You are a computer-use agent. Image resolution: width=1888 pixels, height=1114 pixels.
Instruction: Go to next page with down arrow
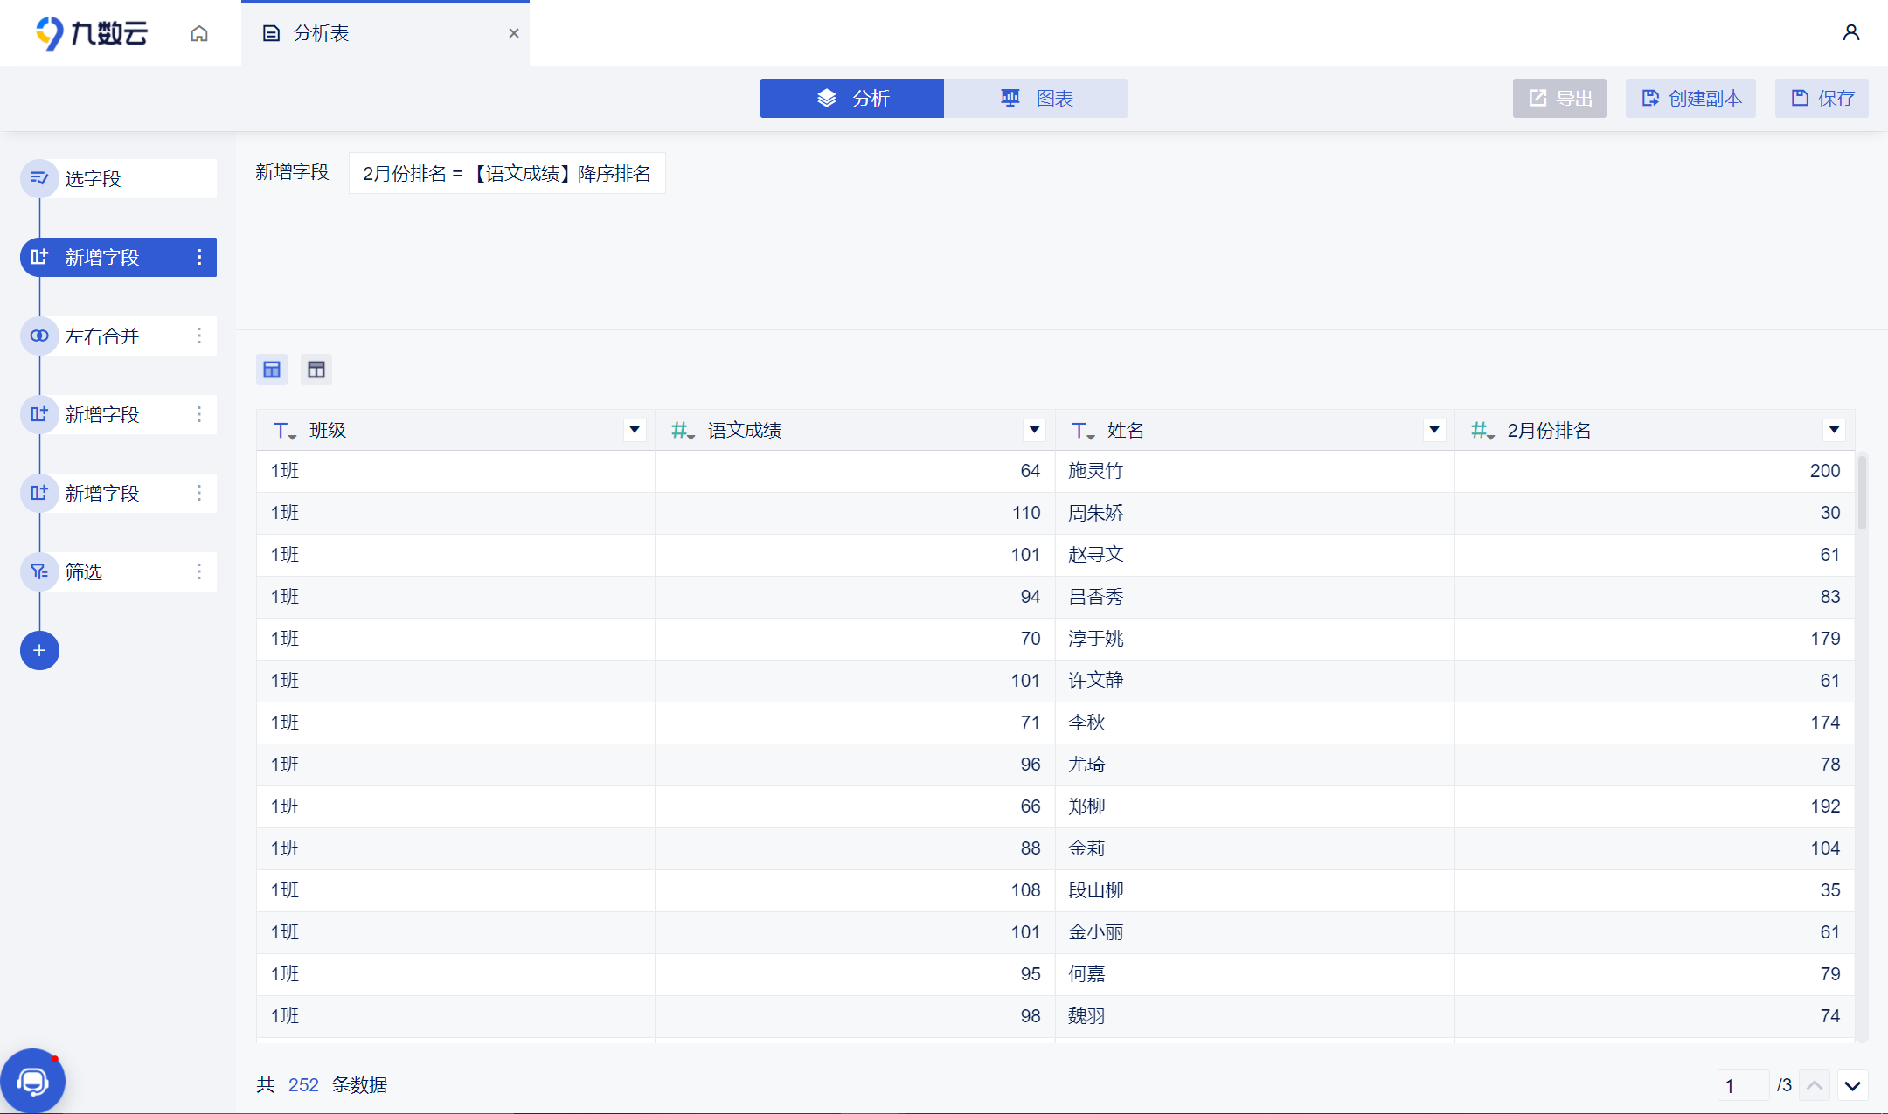(x=1852, y=1085)
